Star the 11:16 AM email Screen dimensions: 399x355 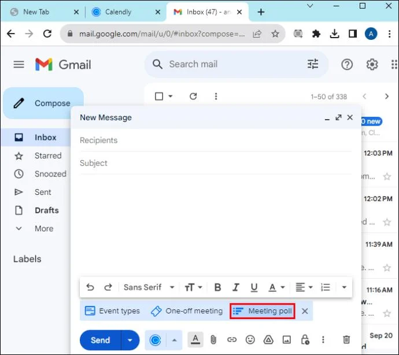click(x=387, y=313)
